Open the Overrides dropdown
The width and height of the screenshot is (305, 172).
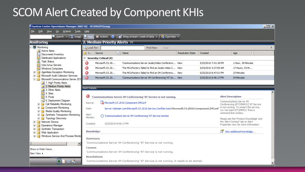[x=170, y=37]
